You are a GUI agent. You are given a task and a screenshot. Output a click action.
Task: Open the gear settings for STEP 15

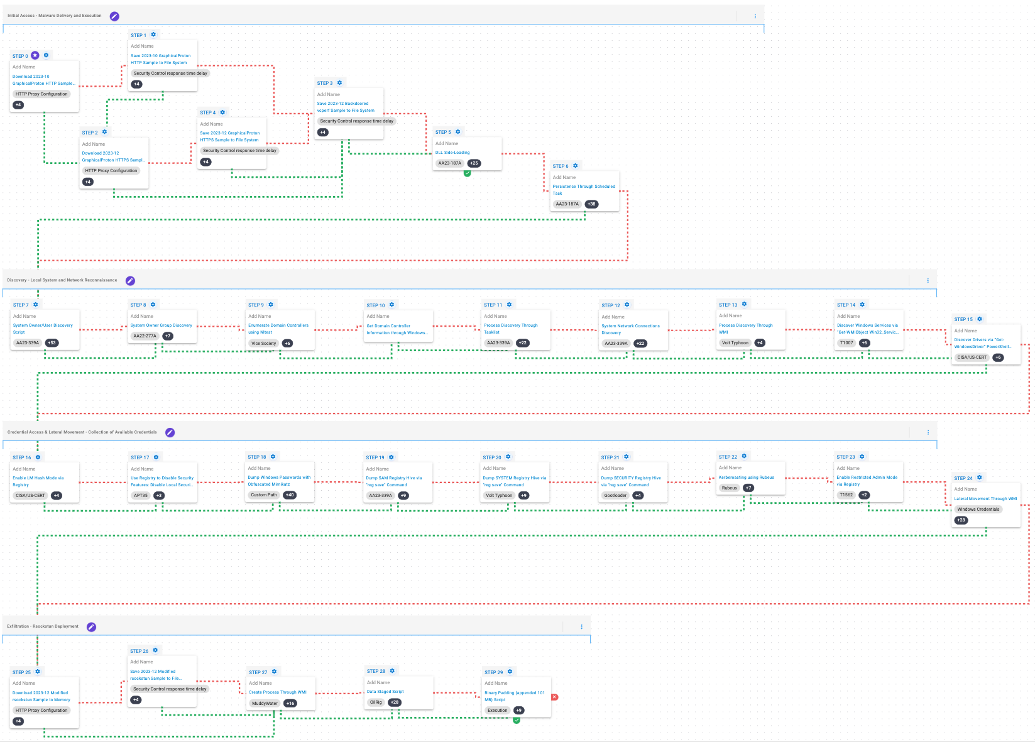click(x=980, y=319)
